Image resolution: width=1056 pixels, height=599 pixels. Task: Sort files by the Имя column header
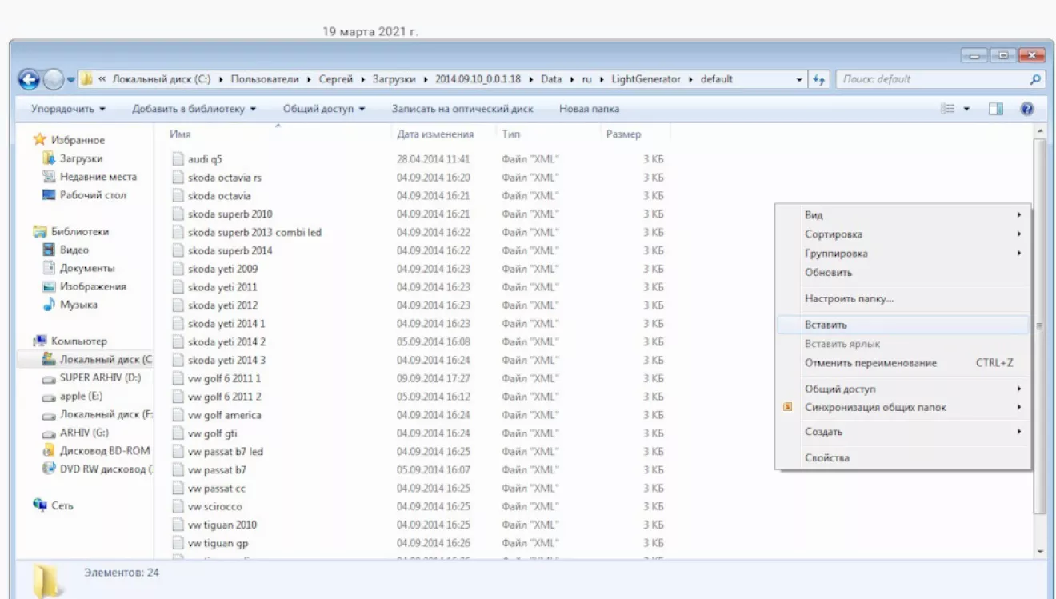point(181,134)
